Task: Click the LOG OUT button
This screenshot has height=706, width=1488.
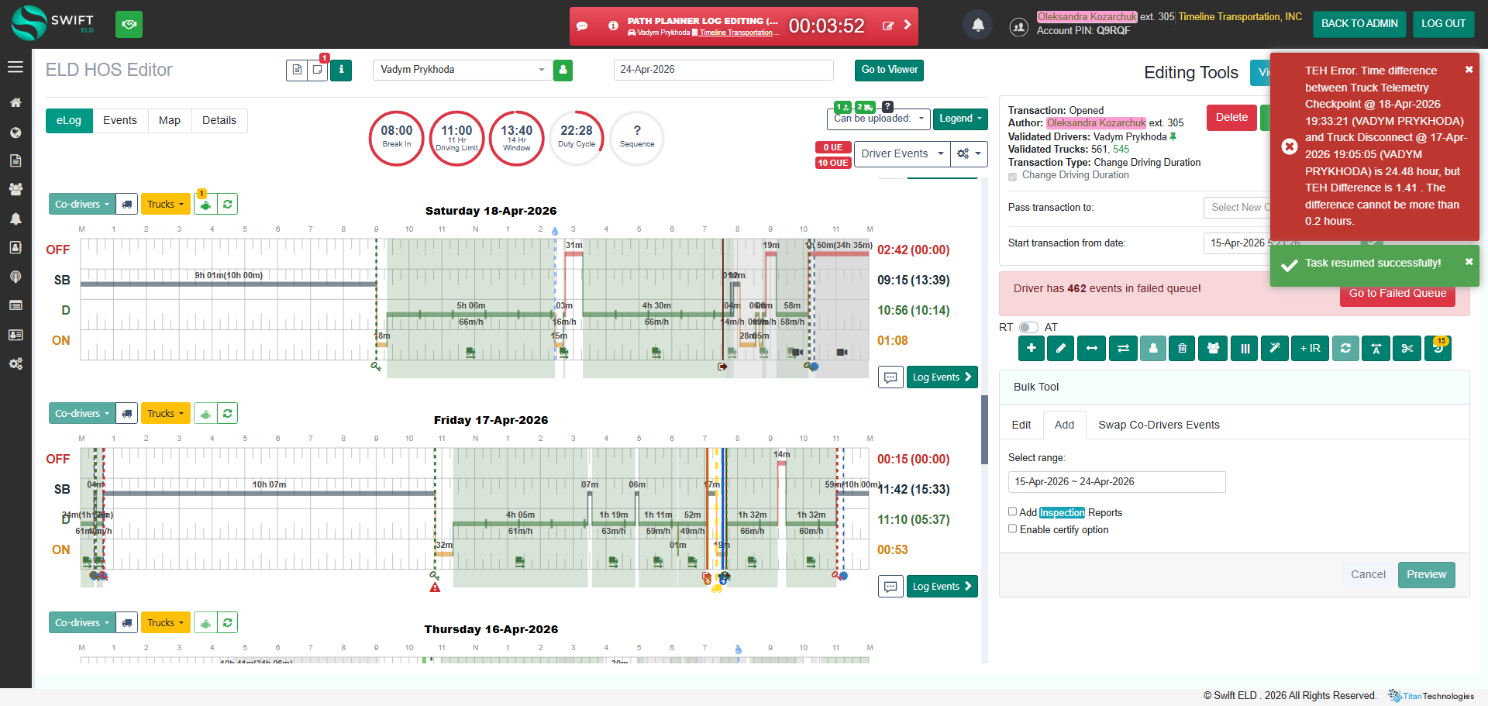Action: coord(1443,24)
